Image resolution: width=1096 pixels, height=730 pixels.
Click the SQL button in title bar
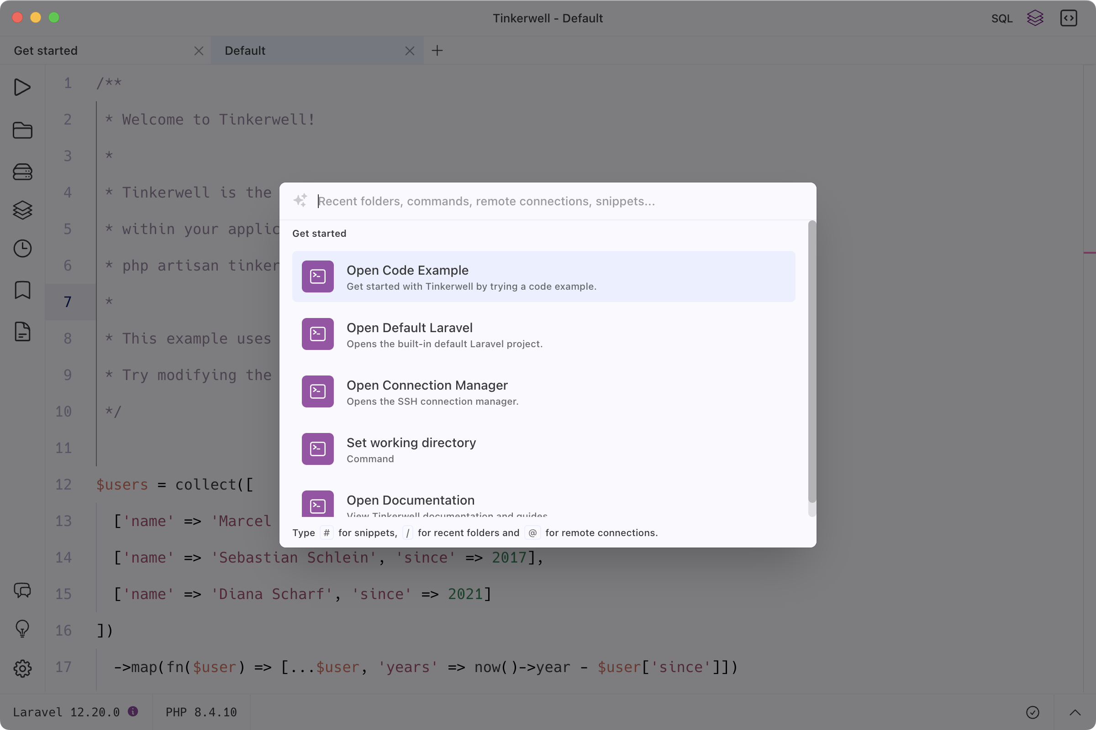1002,18
